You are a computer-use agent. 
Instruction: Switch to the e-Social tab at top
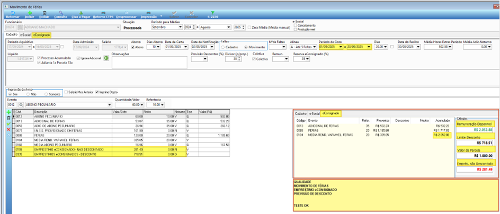tap(25, 35)
